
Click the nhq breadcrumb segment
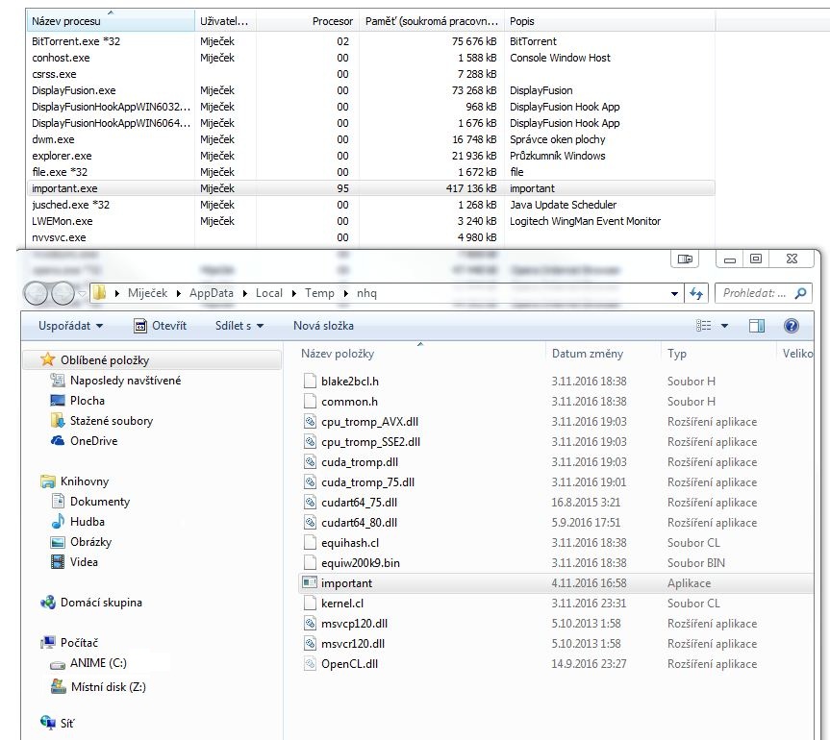point(366,293)
